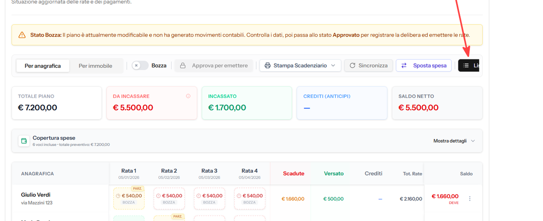Switch to the Per immobile view
The image size is (543, 221).
[x=96, y=66]
